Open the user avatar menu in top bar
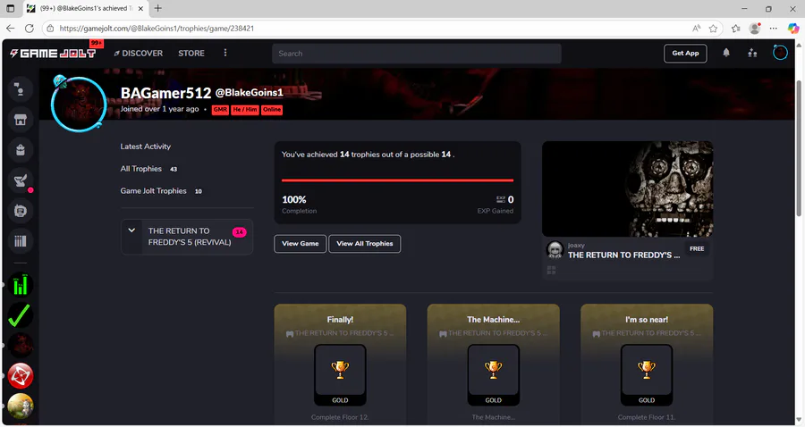 pyautogui.click(x=780, y=53)
